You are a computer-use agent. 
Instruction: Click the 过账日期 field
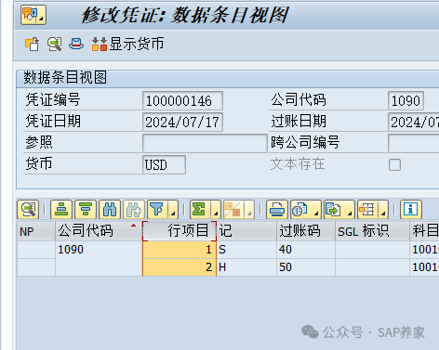pos(414,122)
